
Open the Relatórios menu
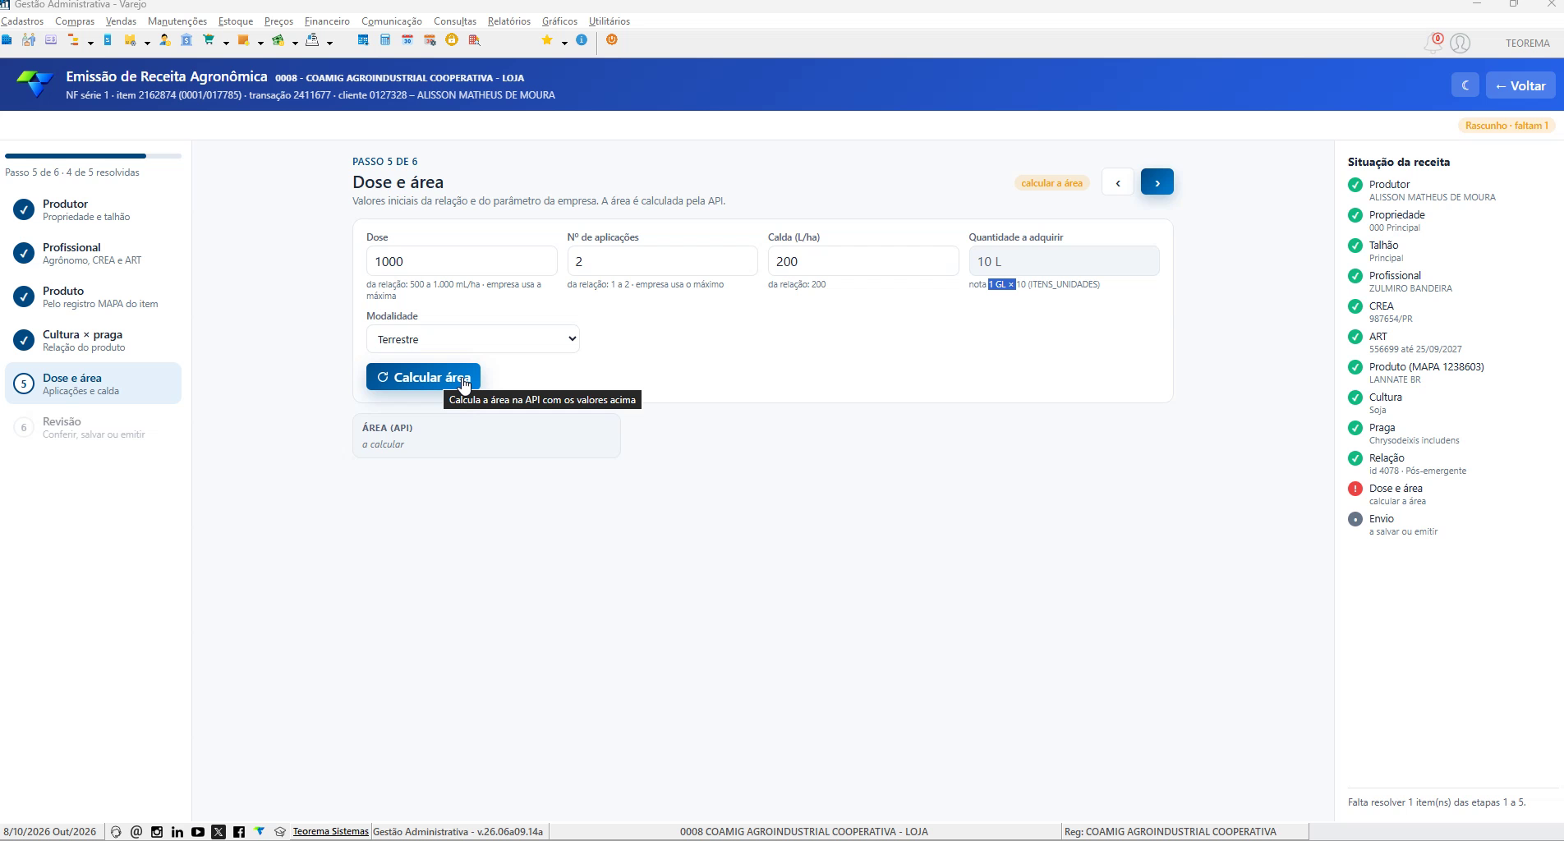(x=509, y=21)
